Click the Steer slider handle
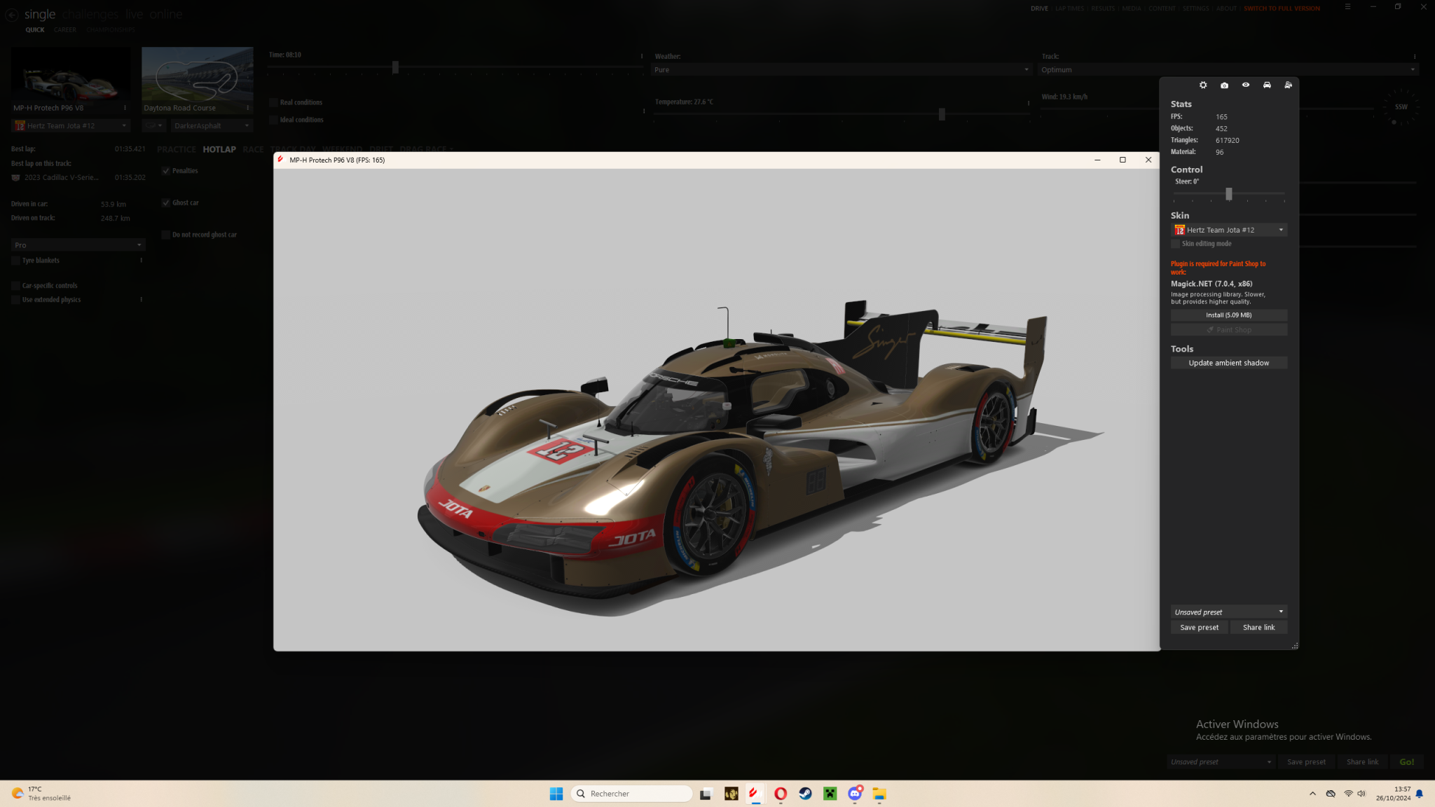 (1228, 193)
